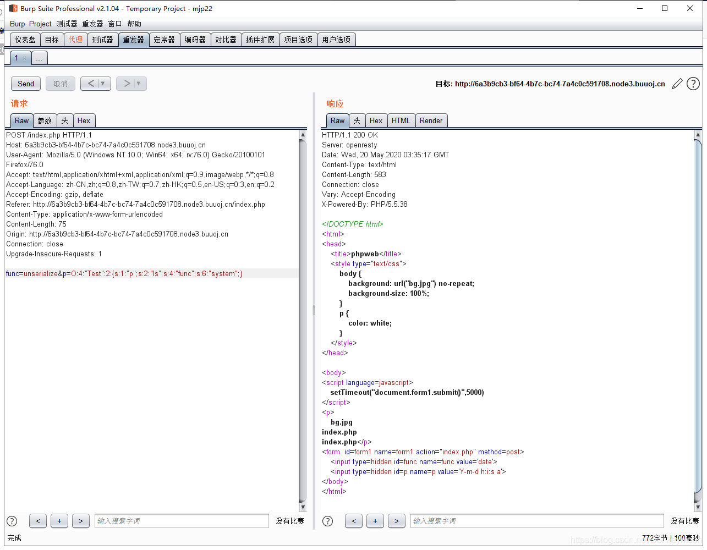707x550 pixels.
Task: Open response panel help question icon
Action: coord(328,521)
